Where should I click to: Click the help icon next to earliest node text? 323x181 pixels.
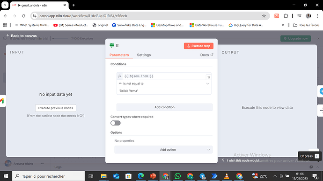tap(81, 116)
